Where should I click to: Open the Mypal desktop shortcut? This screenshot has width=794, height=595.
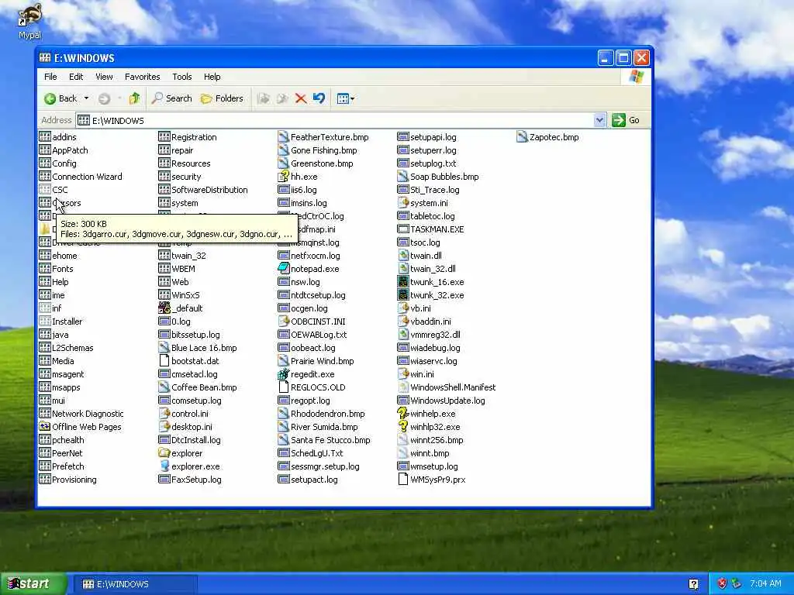click(29, 21)
